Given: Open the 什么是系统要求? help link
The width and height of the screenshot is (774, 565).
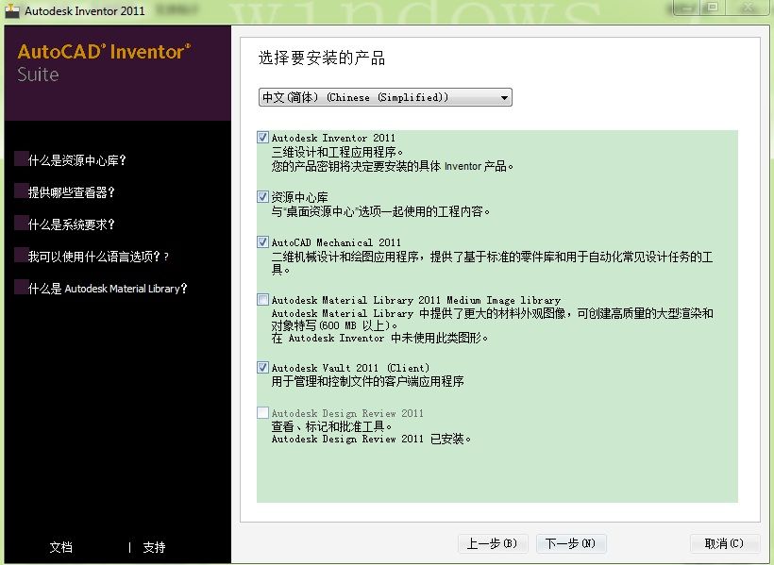Looking at the screenshot, I should pos(71,224).
